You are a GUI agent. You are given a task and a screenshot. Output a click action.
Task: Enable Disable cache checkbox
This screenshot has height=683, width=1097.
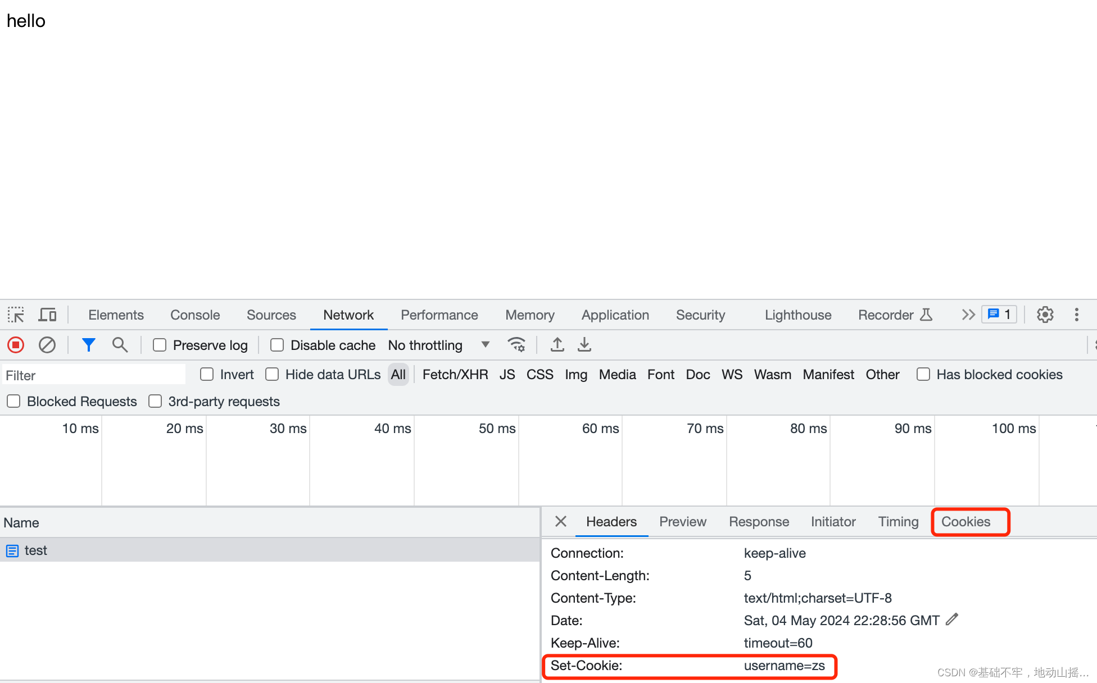pos(277,345)
